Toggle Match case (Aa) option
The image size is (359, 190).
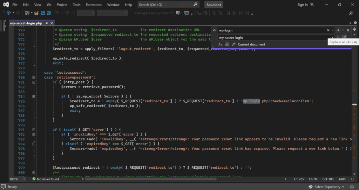220,44
